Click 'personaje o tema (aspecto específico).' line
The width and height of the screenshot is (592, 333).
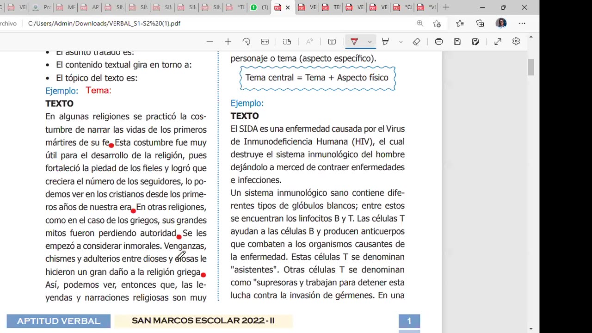tap(303, 58)
